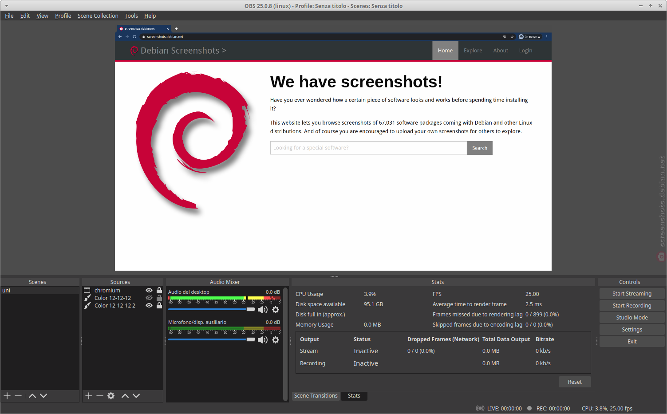Click Disk space available value 95.1 GB

pyautogui.click(x=373, y=304)
